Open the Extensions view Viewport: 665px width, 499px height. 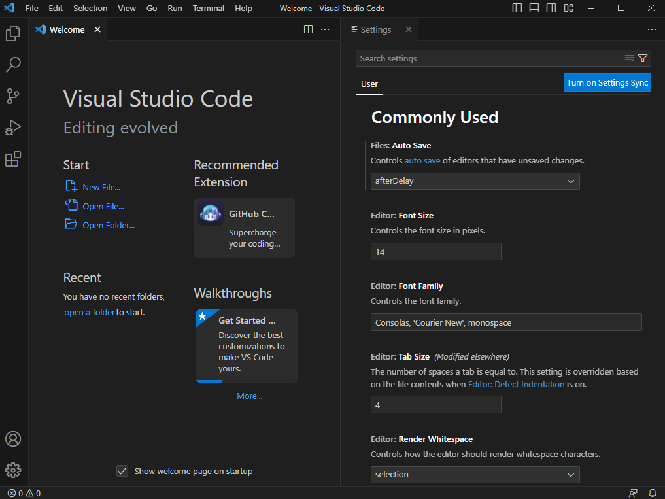[13, 159]
